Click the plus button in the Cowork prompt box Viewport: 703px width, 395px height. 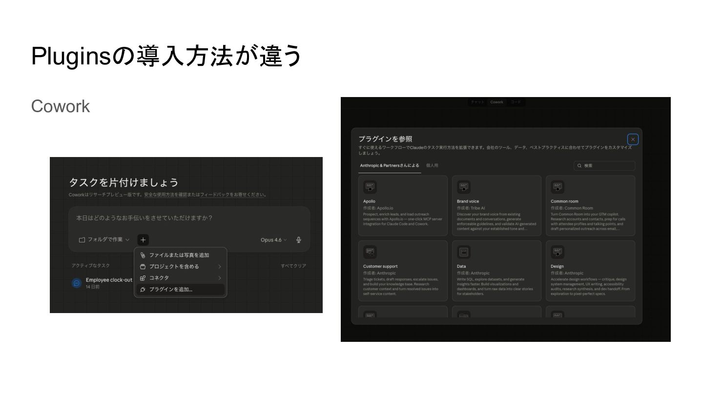point(143,240)
